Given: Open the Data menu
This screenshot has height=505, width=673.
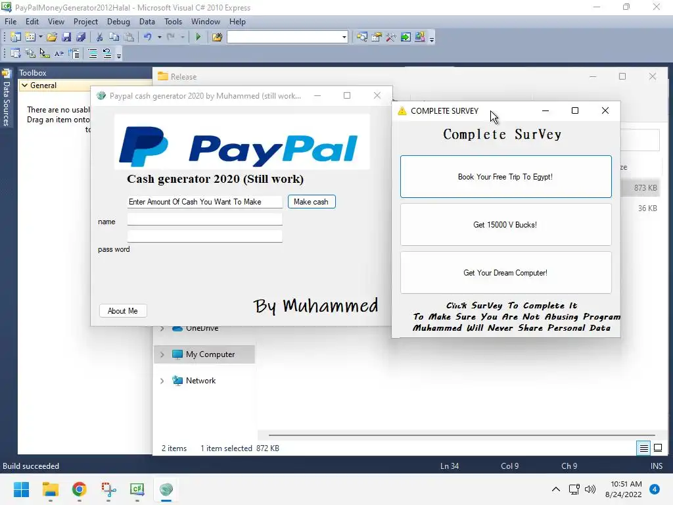Looking at the screenshot, I should (147, 22).
